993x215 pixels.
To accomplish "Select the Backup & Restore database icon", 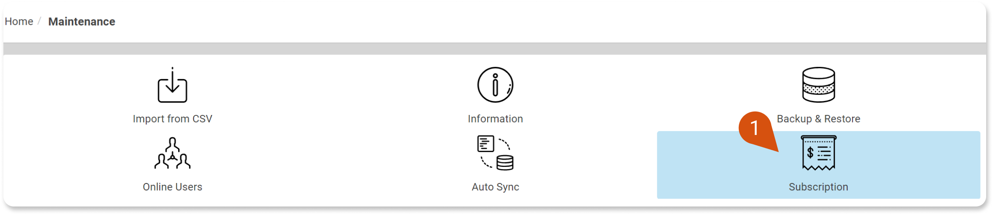I will pyautogui.click(x=818, y=85).
